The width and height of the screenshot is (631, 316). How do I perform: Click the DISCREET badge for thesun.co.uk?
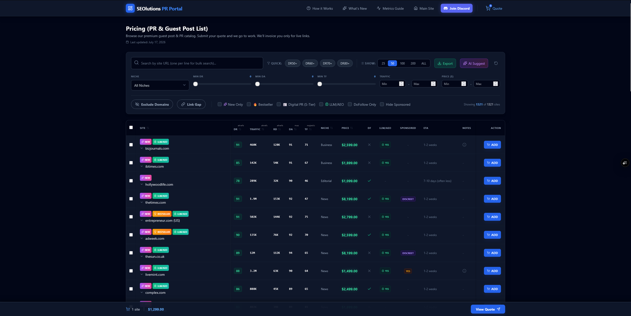(x=408, y=253)
